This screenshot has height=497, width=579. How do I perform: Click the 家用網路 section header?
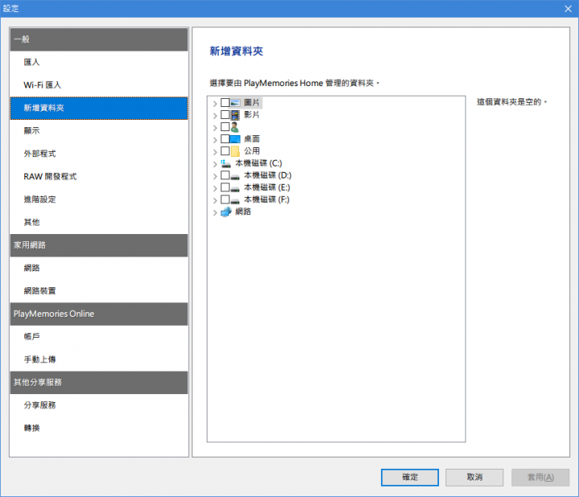99,245
